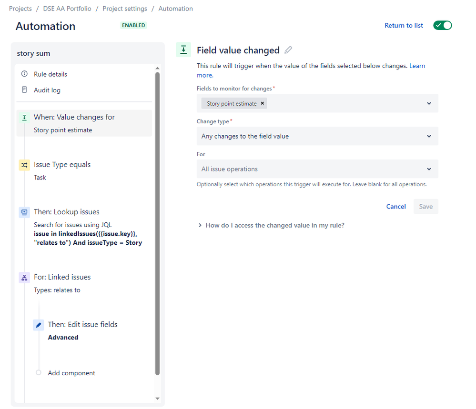
Task: Click the Types: relates to text
Action: coord(57,290)
